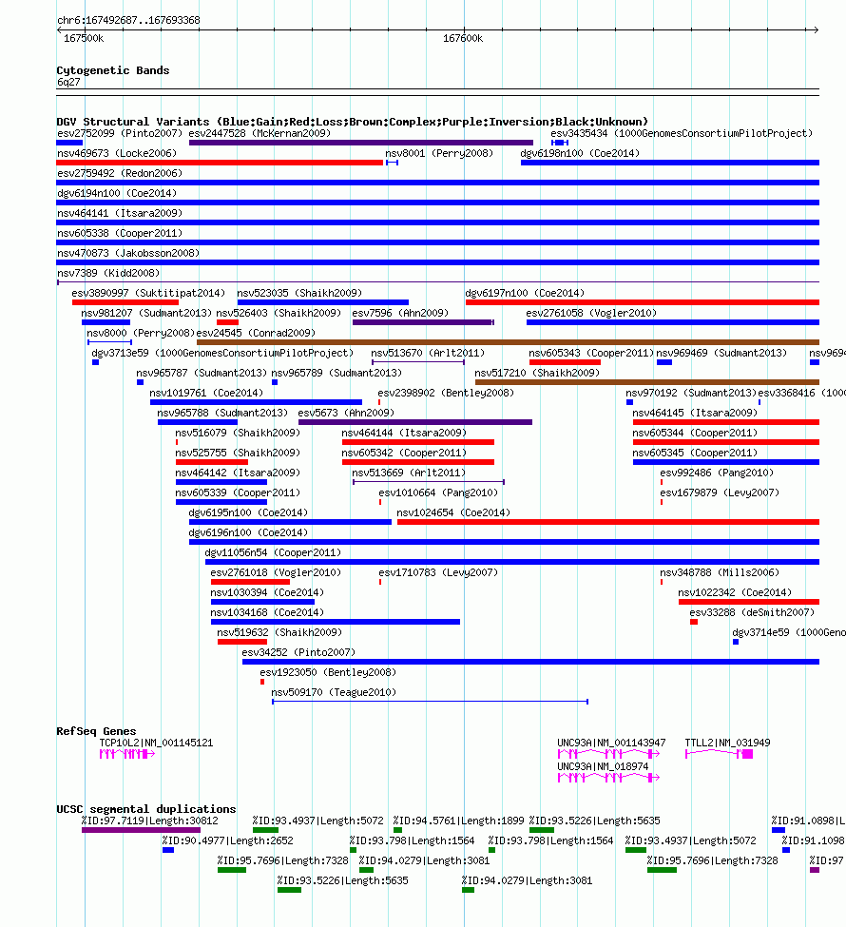
Task: Click nsv523035 (Shaikh2009) label
Action: pos(299,293)
